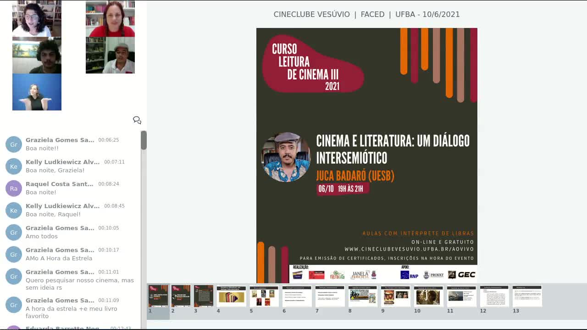The height and width of the screenshot is (330, 587).
Task: Click the 'Curso Leitura de Cinema III' title badge
Action: point(313,64)
